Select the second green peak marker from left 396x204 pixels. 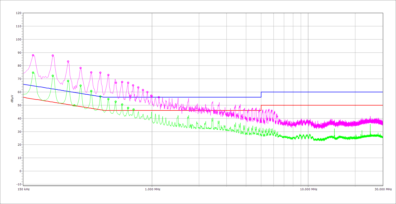coord(53,76)
